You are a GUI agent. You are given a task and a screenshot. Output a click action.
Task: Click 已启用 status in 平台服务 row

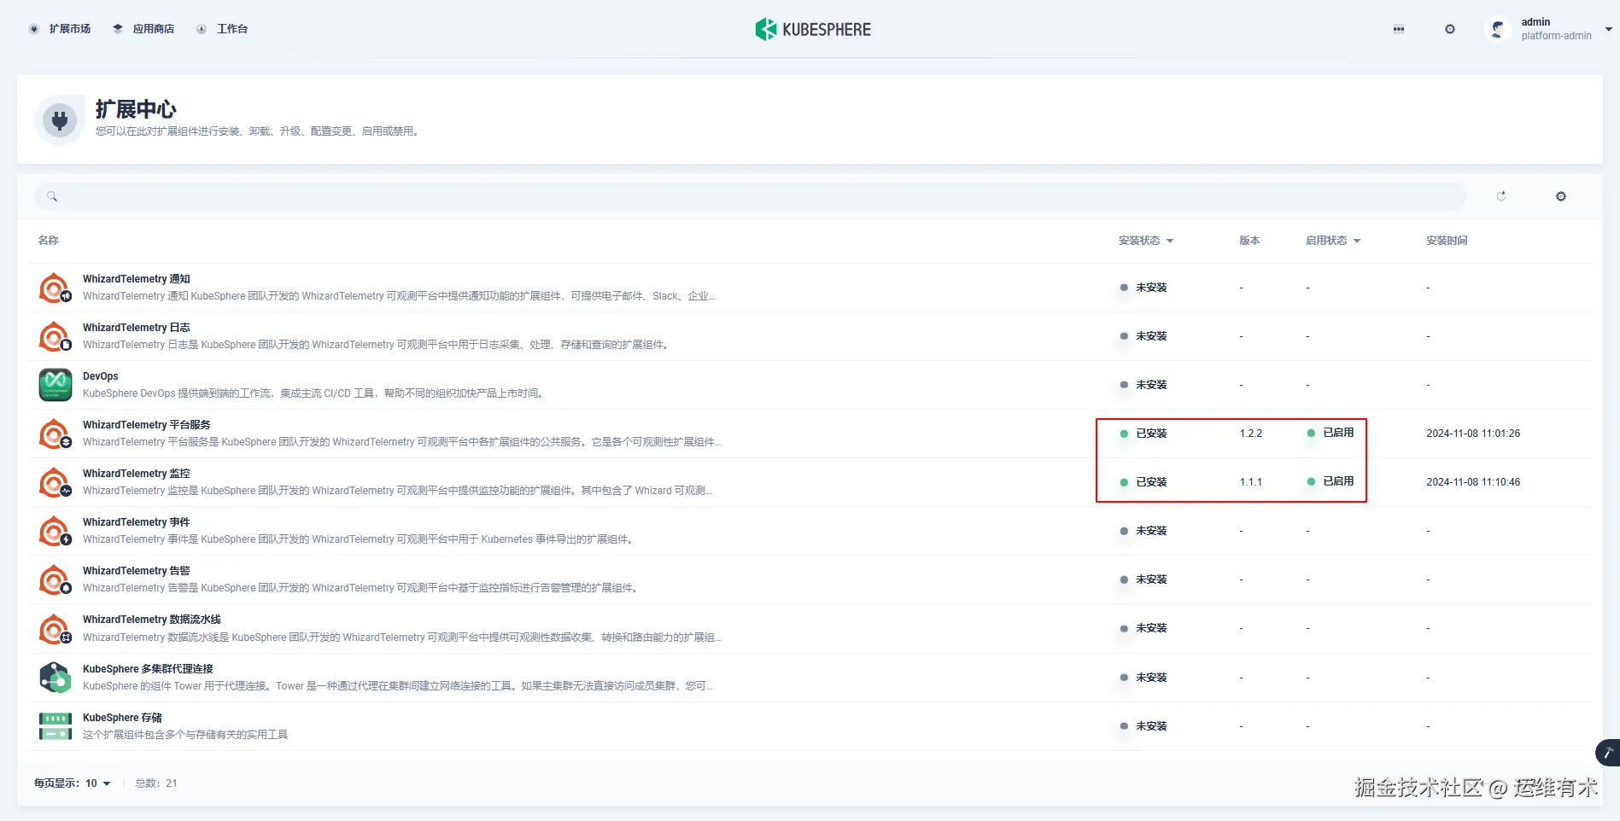(1331, 433)
